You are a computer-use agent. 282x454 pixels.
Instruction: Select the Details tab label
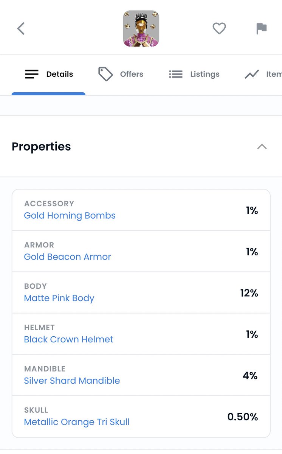pyautogui.click(x=60, y=74)
